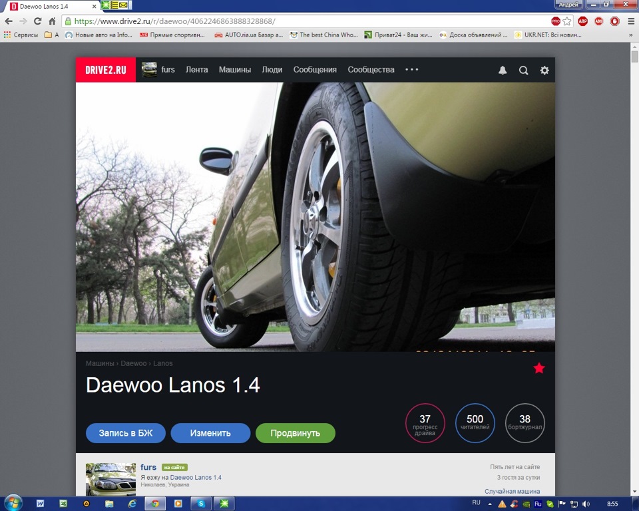Screen dimensions: 639x511
Task: Click the Случайная машина link
Action: coord(513,491)
